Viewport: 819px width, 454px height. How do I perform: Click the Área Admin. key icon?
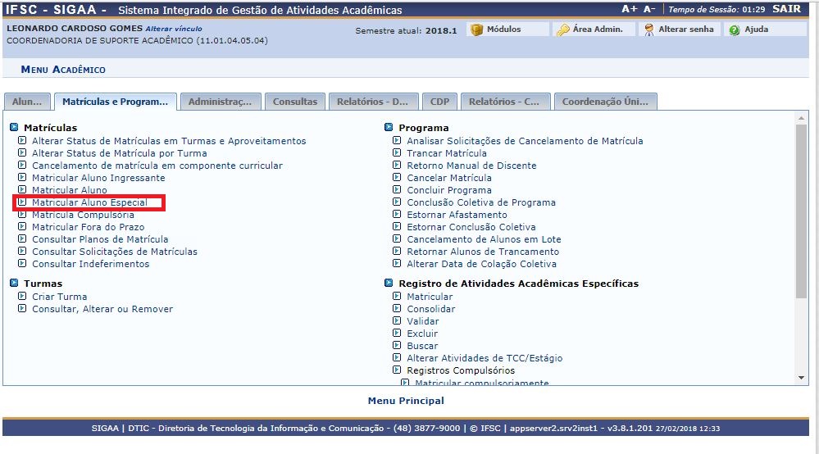[x=563, y=30]
